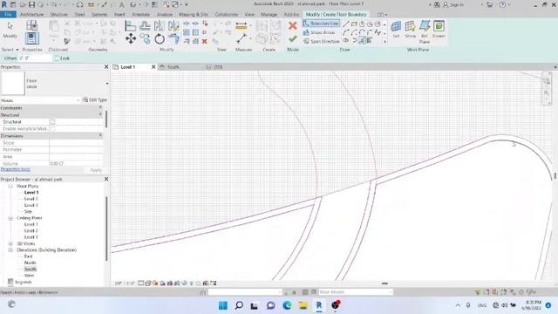
Task: Open the floor type selector dropdown
Action: (107, 84)
